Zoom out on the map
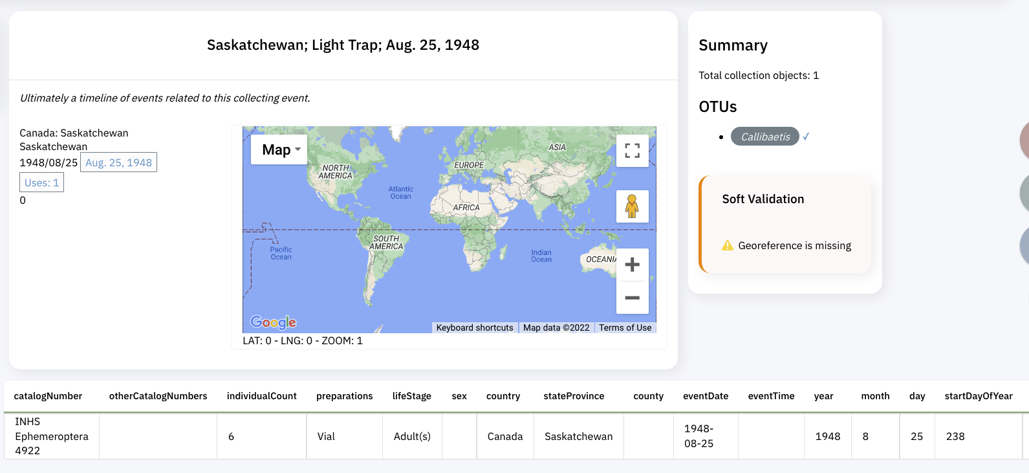Viewport: 1029px width, 473px height. coord(632,298)
